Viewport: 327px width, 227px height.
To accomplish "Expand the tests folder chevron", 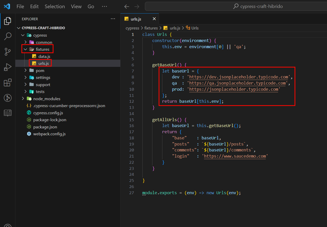I will [x=25, y=92].
